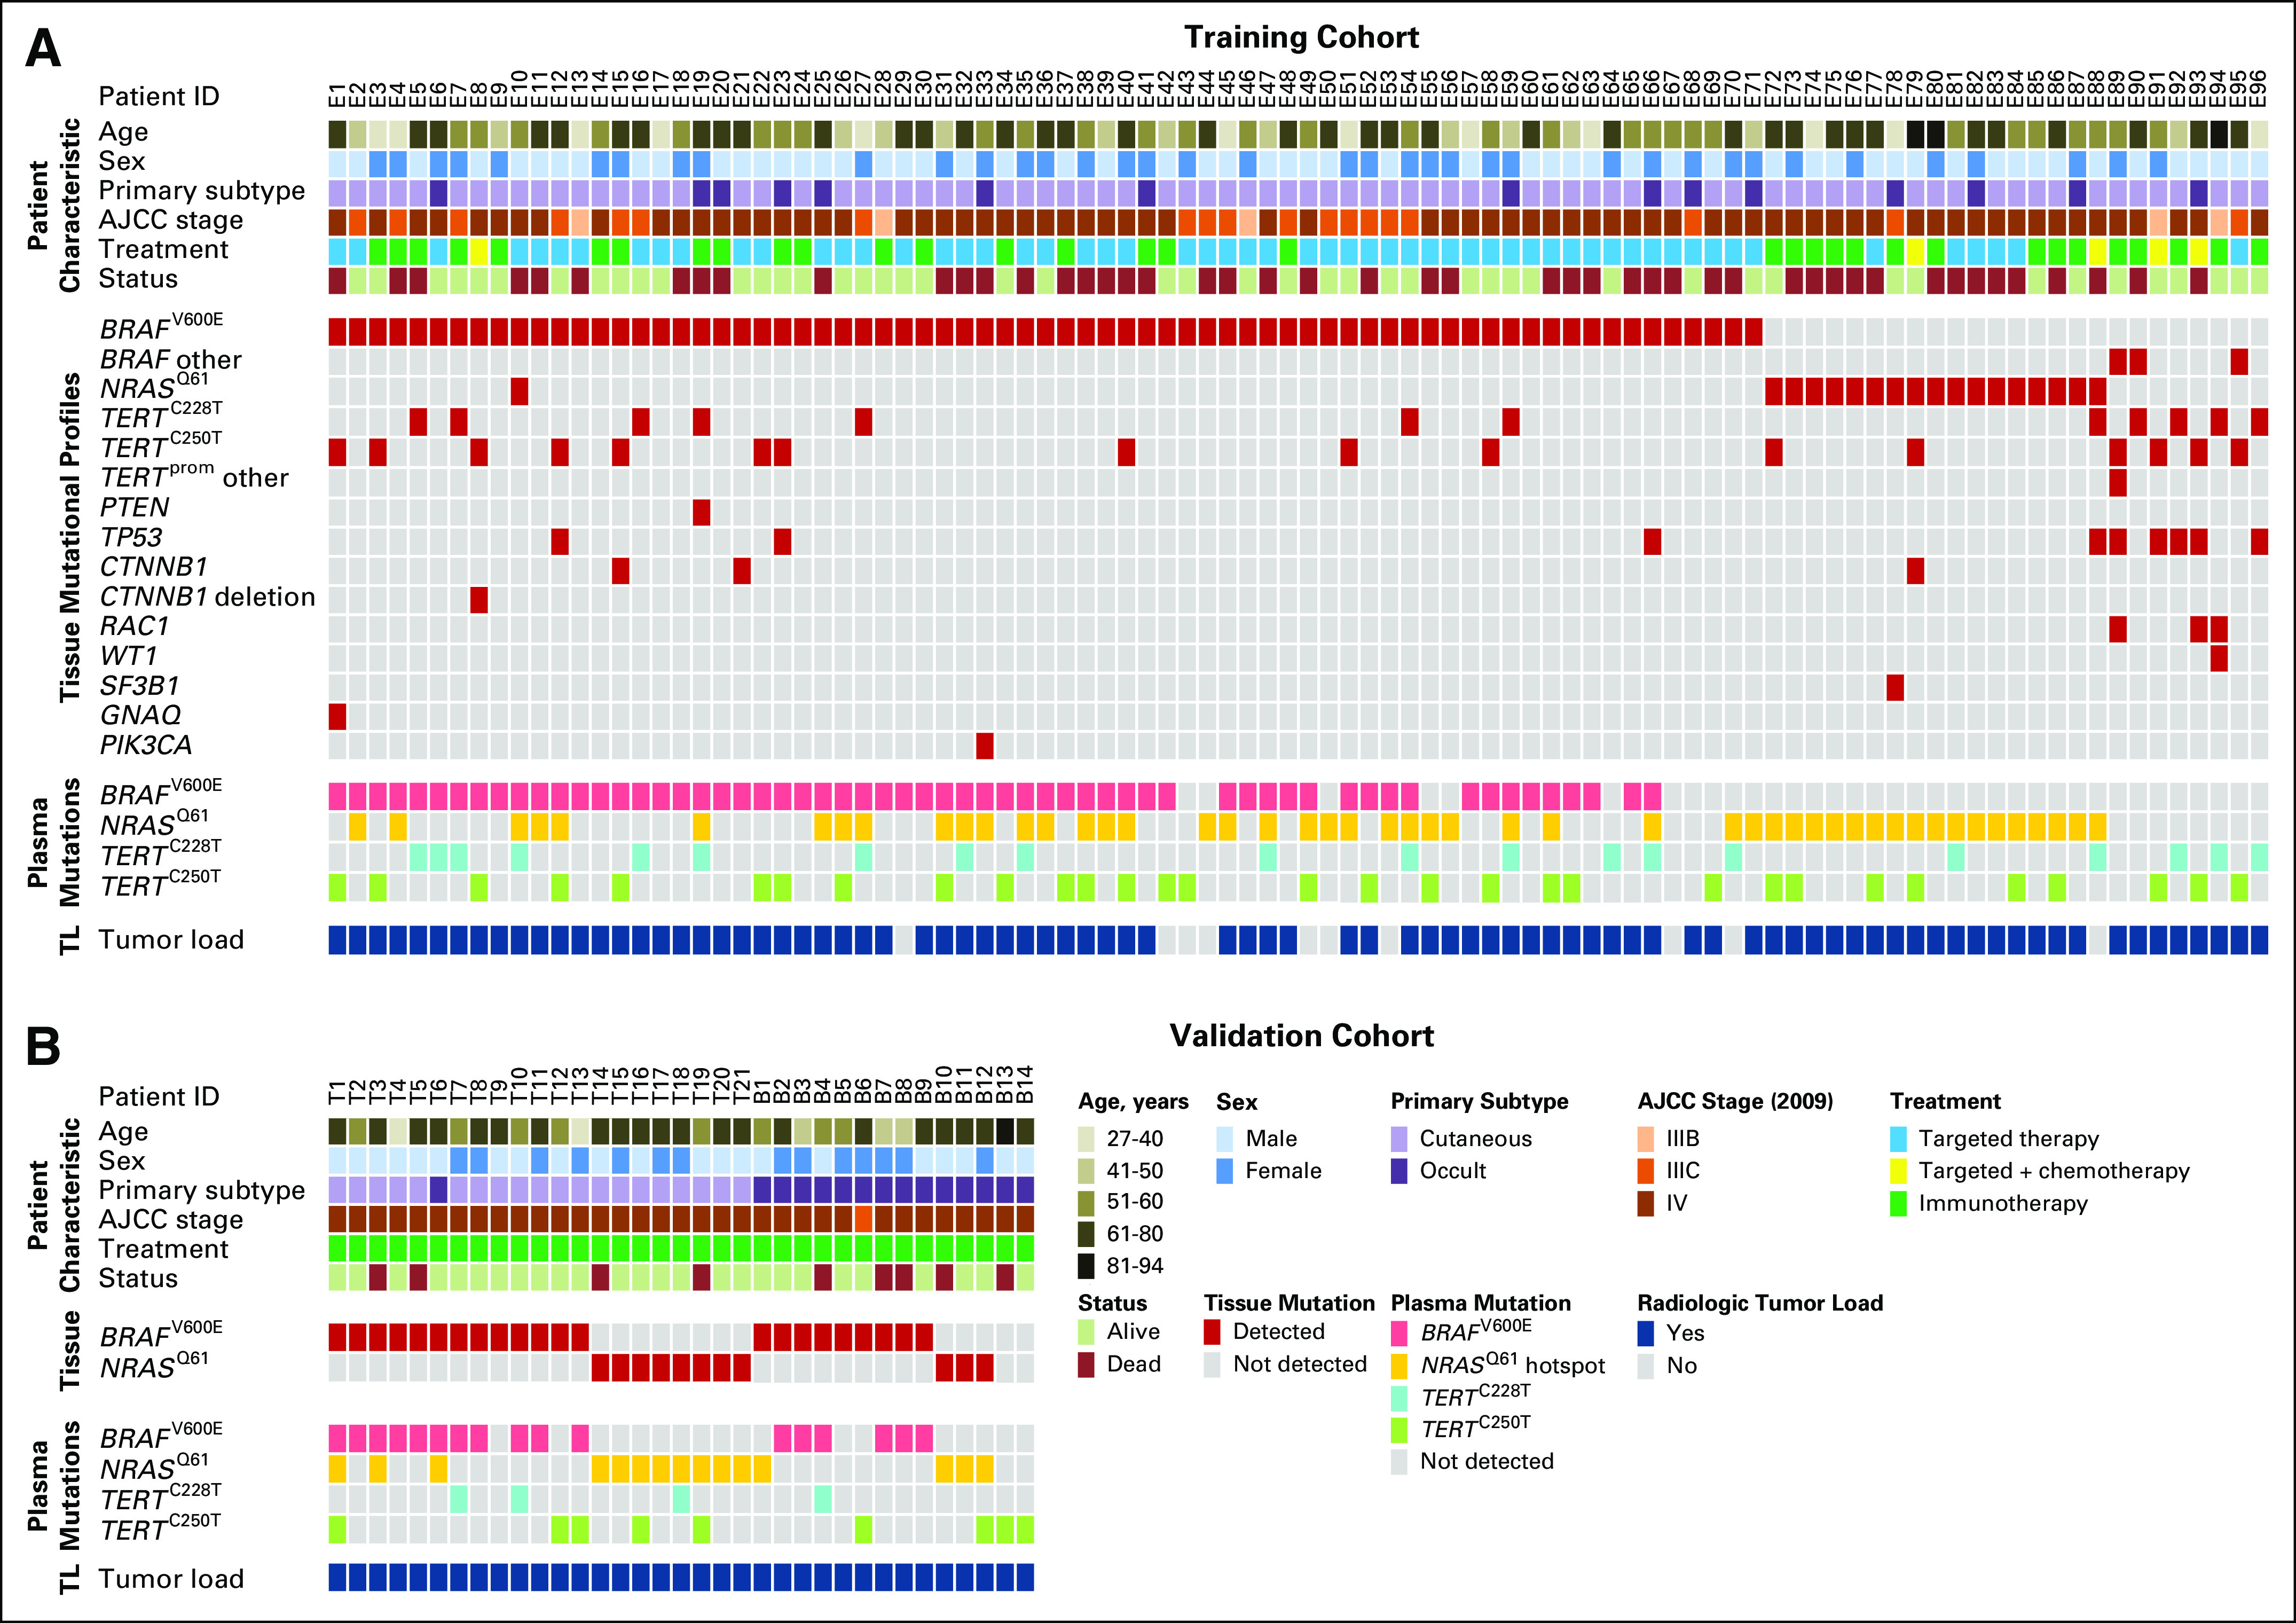The height and width of the screenshot is (1623, 2296).
Task: Click the 'GNAQ' row label
Action: click(x=141, y=715)
